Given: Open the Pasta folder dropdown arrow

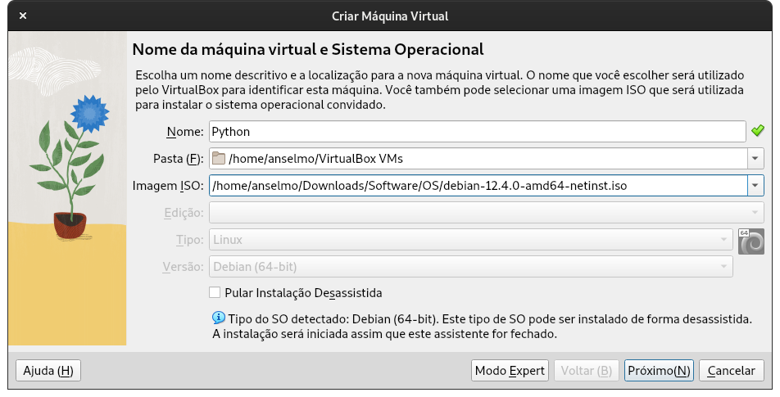Looking at the screenshot, I should (x=755, y=159).
